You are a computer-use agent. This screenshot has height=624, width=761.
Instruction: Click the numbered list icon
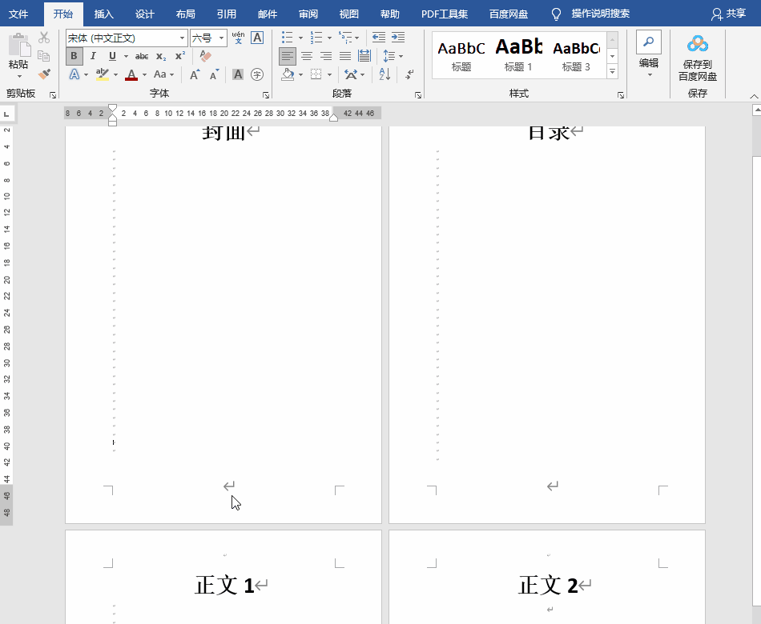(x=316, y=38)
